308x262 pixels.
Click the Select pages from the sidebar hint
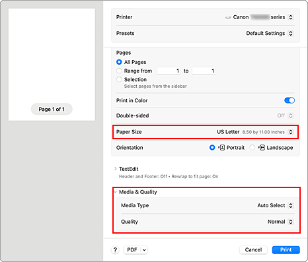pos(155,86)
